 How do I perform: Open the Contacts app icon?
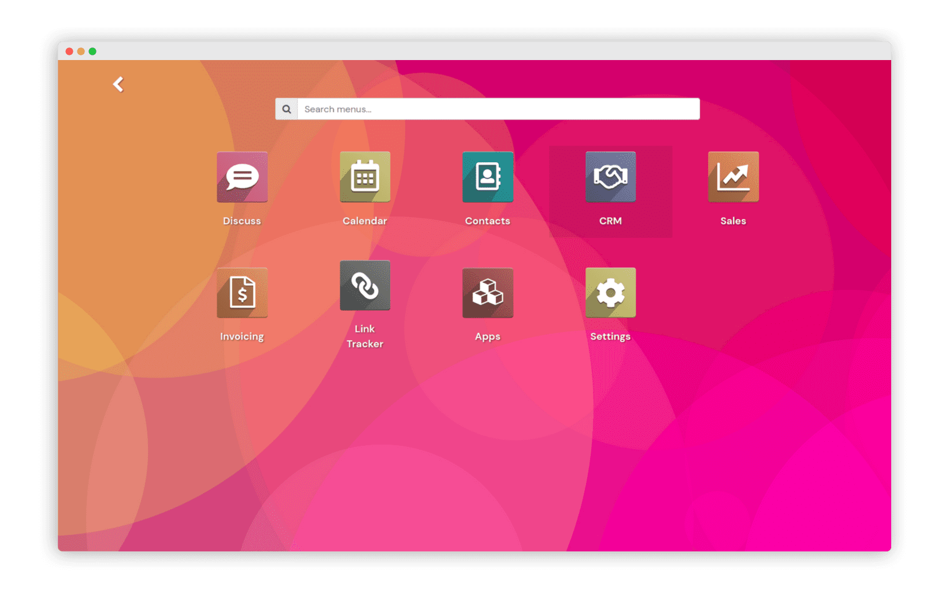click(488, 177)
